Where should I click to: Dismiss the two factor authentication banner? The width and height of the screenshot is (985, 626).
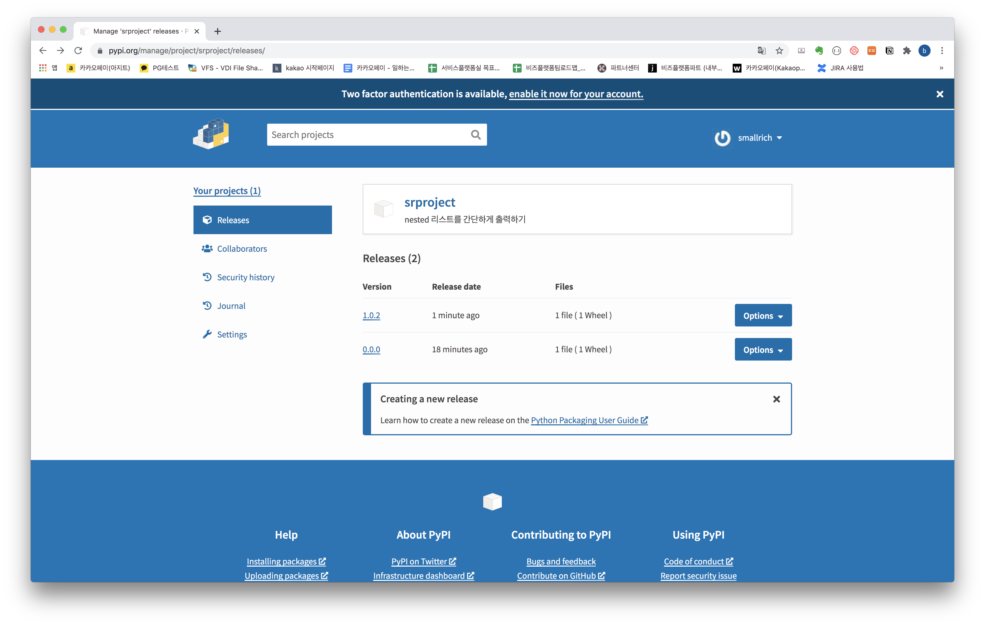pos(940,95)
